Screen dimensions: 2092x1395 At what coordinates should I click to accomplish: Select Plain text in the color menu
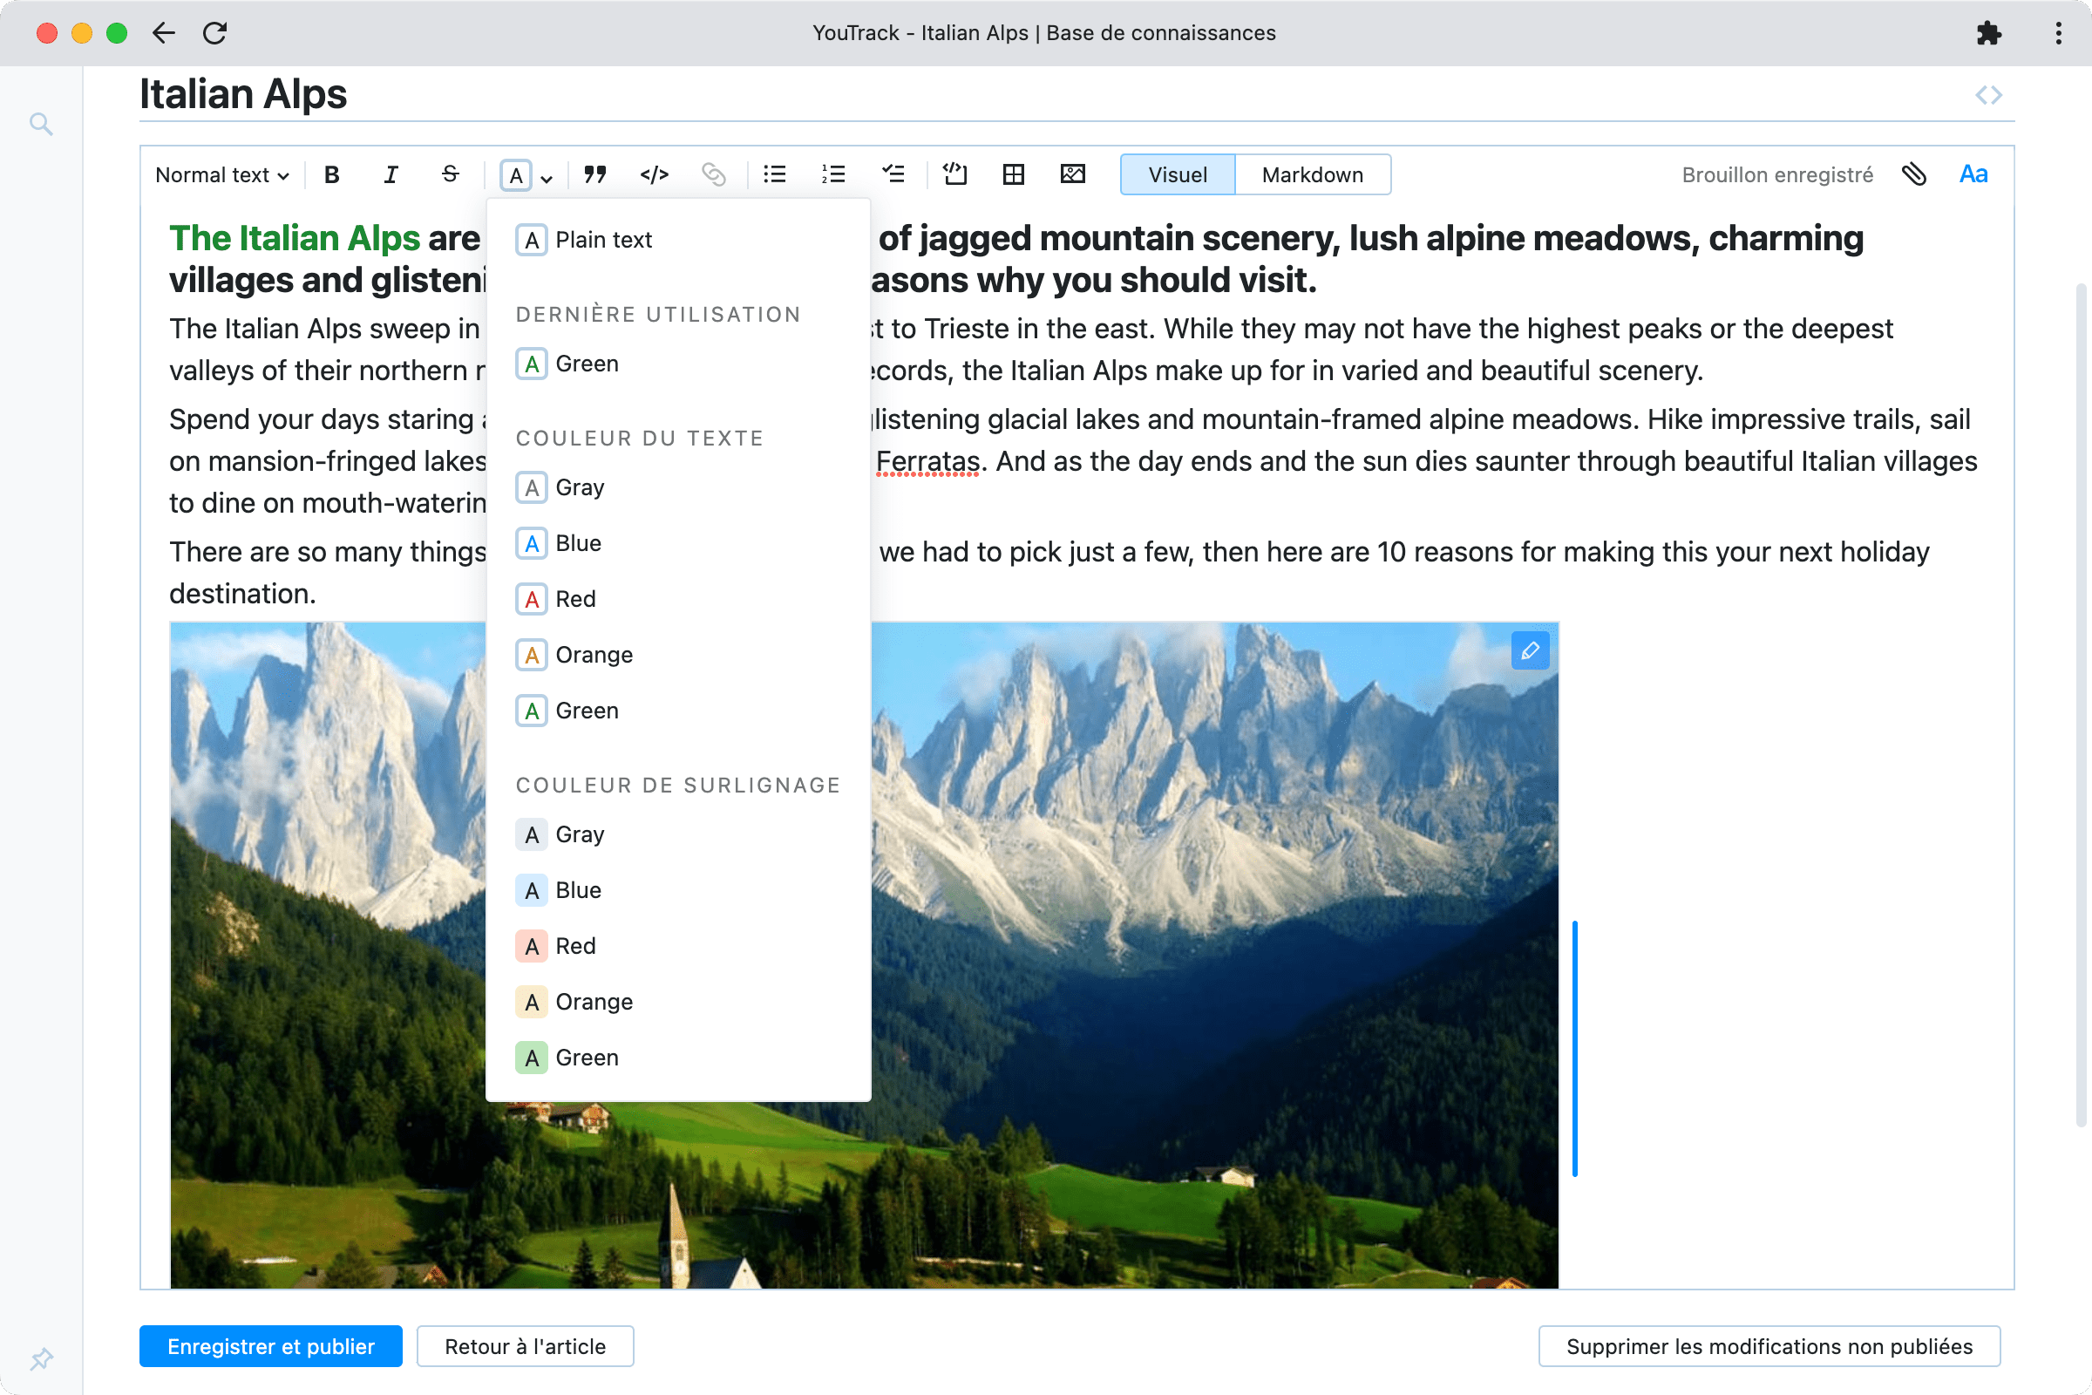pos(603,239)
